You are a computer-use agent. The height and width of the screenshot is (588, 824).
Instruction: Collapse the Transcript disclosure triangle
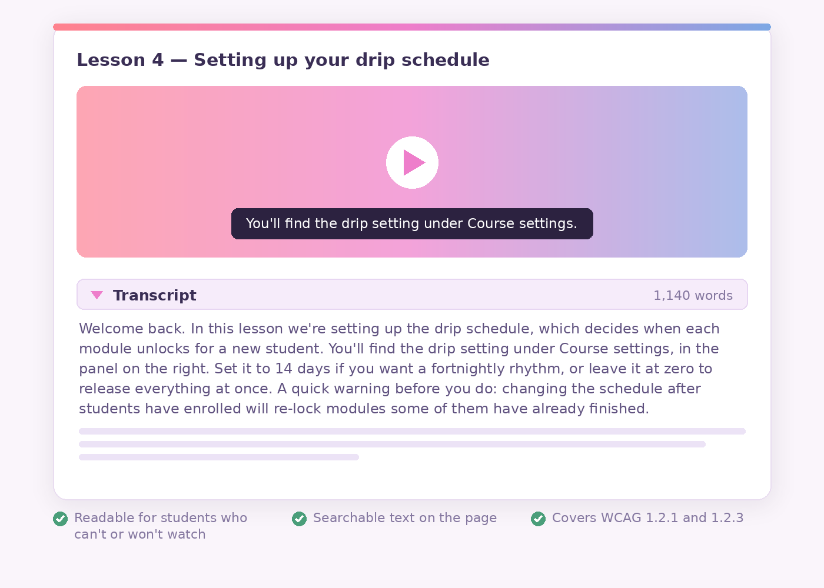(x=97, y=295)
